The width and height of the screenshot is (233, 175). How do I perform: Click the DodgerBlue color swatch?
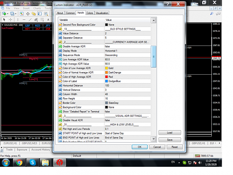(x=107, y=81)
